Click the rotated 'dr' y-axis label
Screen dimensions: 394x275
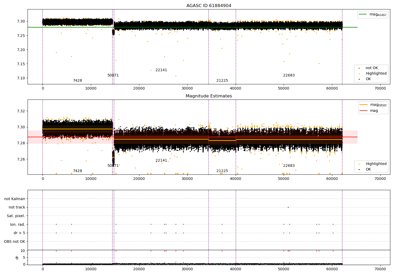click(x=17, y=257)
